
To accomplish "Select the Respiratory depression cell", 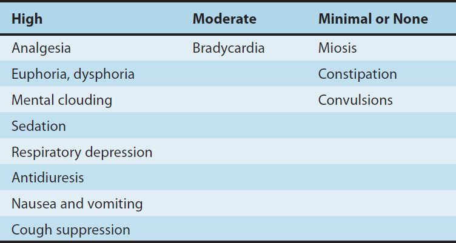I will pos(82,152).
